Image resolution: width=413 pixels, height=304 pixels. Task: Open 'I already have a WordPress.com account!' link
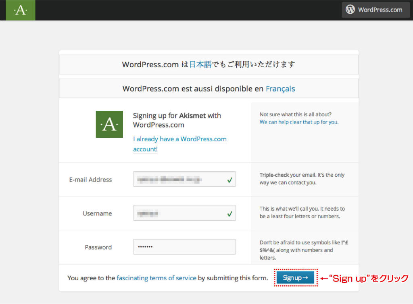(179, 144)
